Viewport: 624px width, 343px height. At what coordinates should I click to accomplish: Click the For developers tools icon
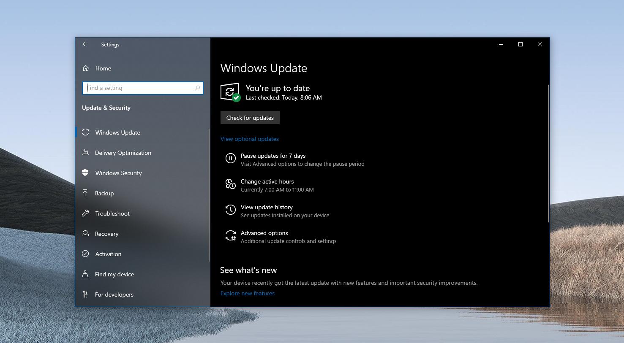coord(85,294)
